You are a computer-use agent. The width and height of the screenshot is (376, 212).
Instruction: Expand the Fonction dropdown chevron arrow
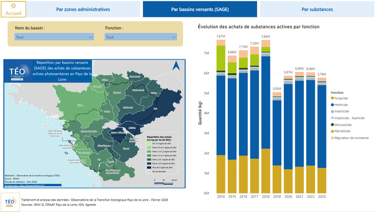click(174, 37)
